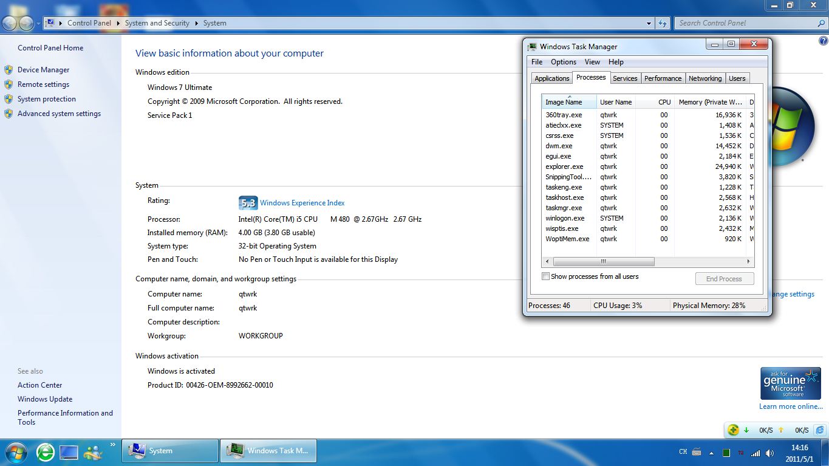The image size is (829, 466).
Task: Select the explorer.exe process row
Action: [x=564, y=166]
